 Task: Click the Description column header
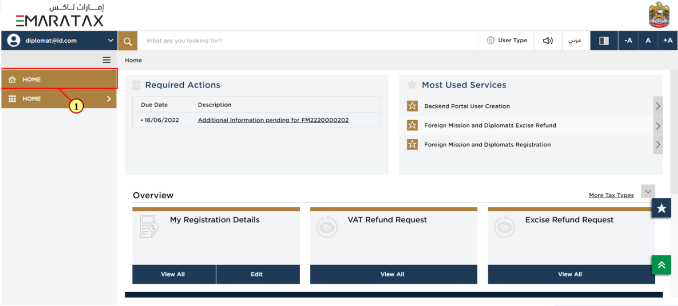(215, 105)
